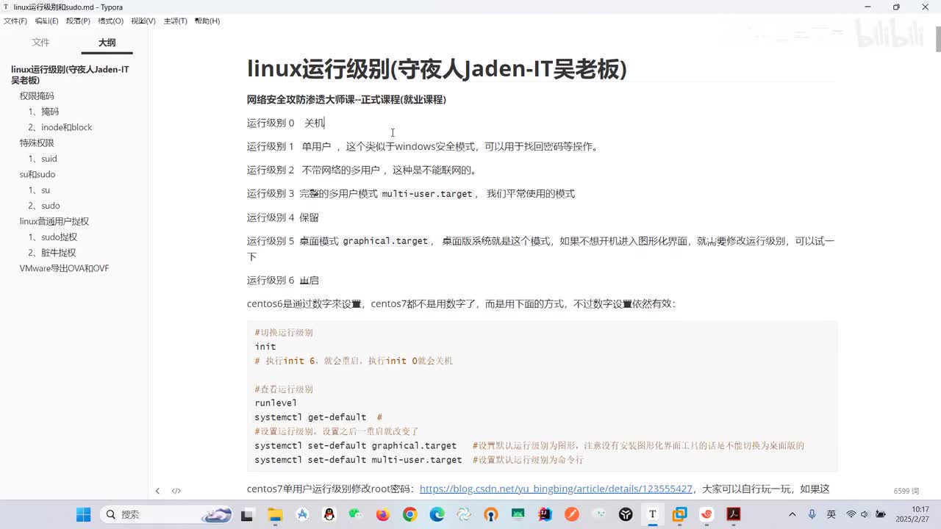Open the swirl-logo app on taskbar
Viewport: 941px width, 529px height.
(464, 514)
